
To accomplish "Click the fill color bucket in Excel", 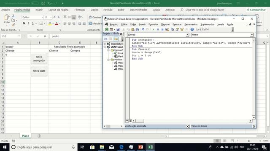I will [x=50, y=23].
